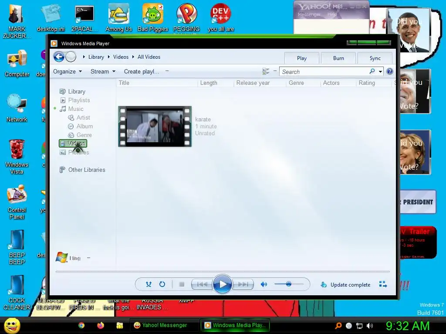Expand the breadcrumb arrow before All Videos
The image size is (446, 334).
click(x=133, y=57)
